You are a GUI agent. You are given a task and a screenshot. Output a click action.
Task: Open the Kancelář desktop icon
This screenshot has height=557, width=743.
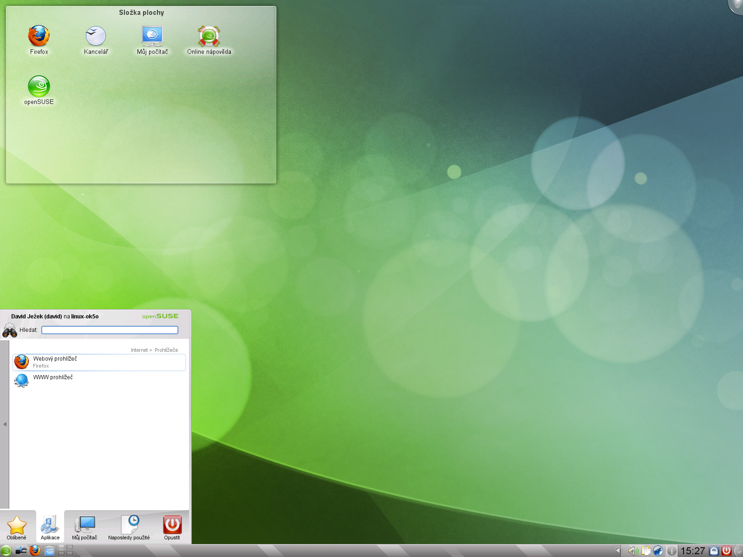[x=96, y=40]
